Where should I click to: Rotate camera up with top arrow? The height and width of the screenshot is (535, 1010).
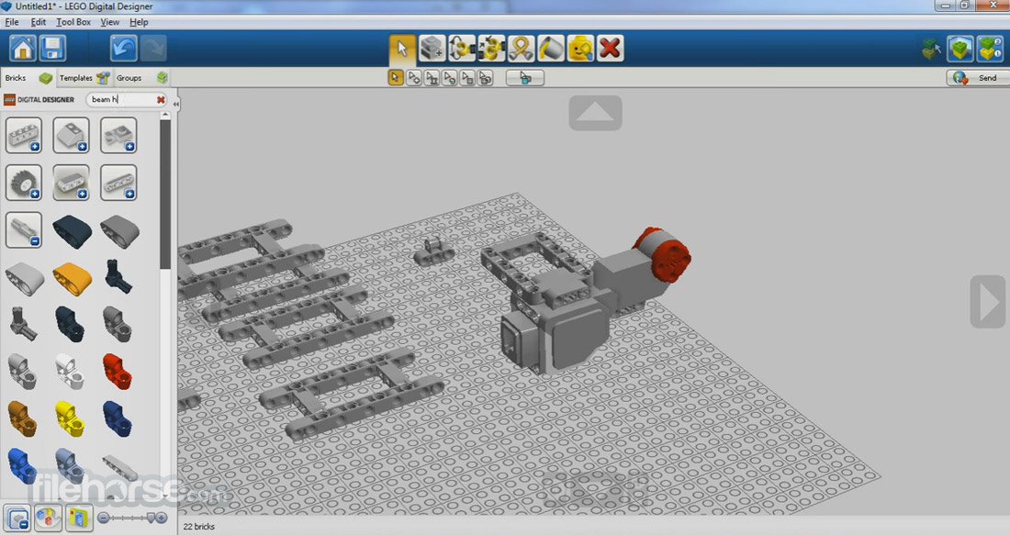(595, 113)
